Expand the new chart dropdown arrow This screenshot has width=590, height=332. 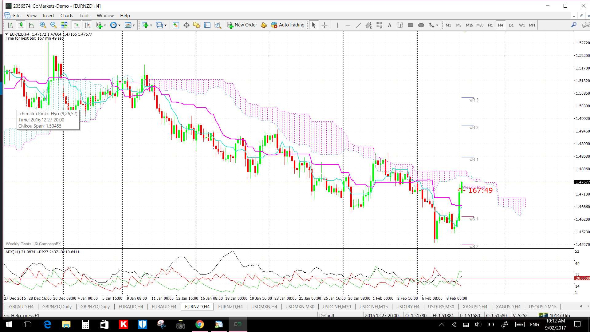(151, 25)
